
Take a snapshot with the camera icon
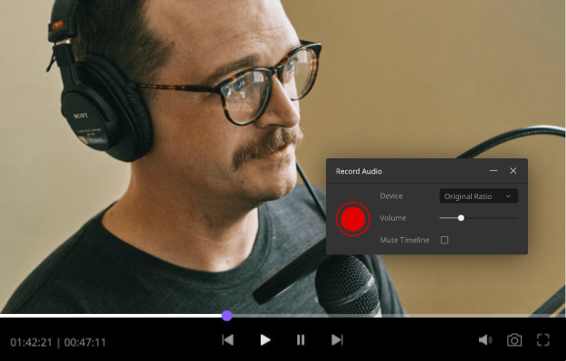[x=514, y=339]
